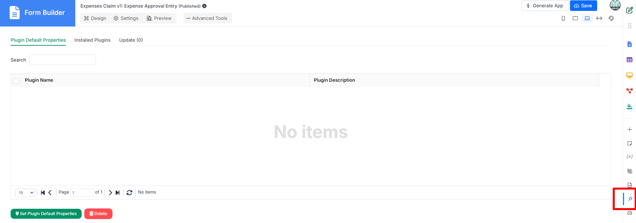Open the orange userview monitor icon

629,75
